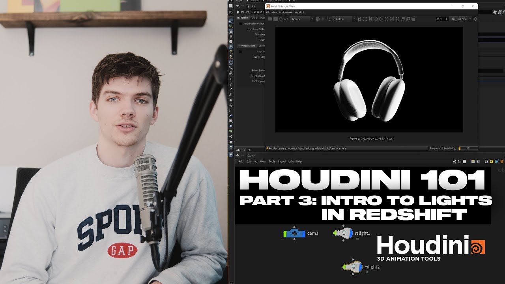Open the Tools menu in network editor
The image size is (505, 284).
coord(272,161)
